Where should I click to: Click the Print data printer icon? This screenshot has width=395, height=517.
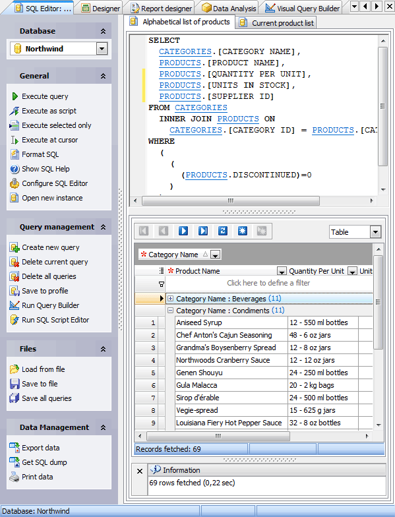[15, 477]
